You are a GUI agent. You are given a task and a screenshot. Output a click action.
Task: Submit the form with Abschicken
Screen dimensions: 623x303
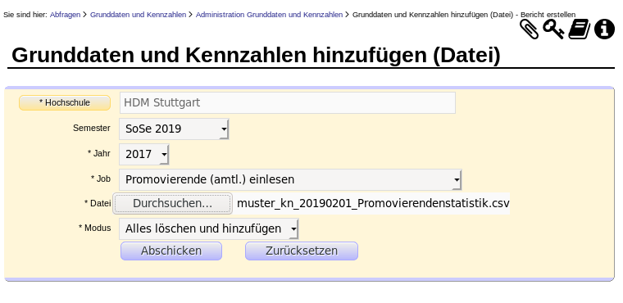[171, 251]
